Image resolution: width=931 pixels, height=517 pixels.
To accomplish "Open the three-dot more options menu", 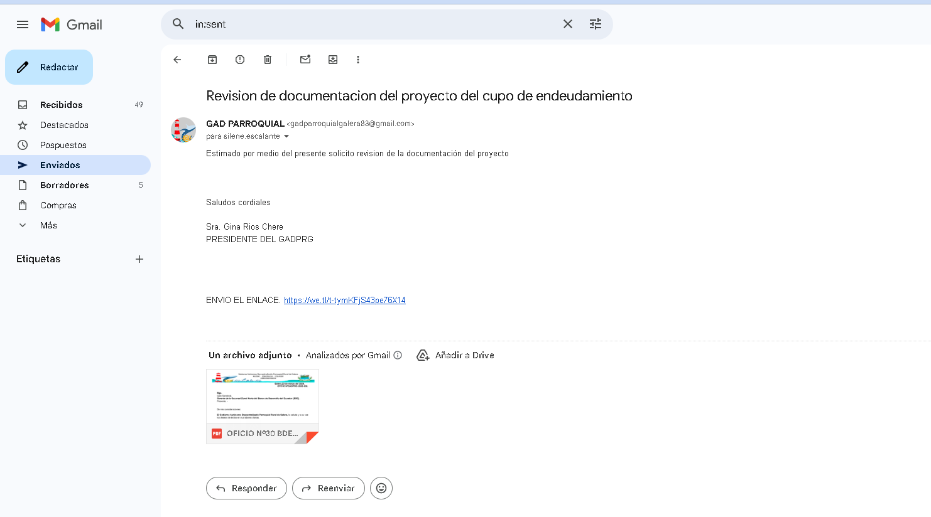I will (x=358, y=60).
